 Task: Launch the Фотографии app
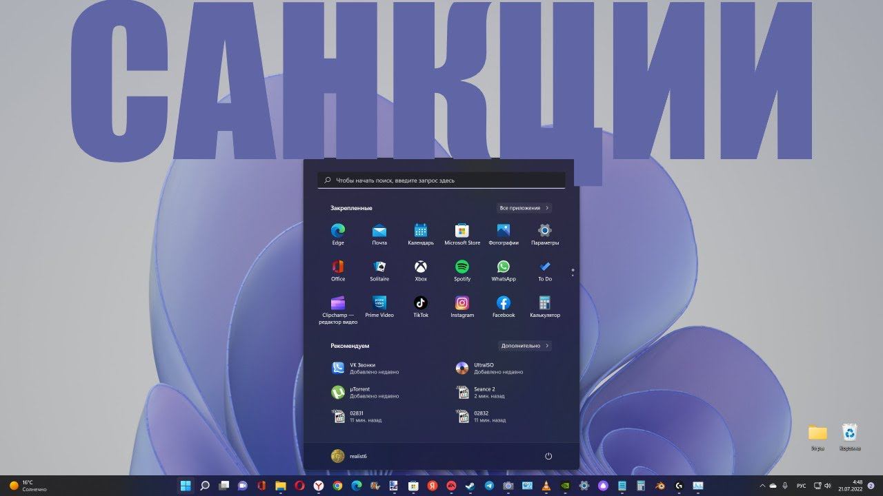click(504, 234)
